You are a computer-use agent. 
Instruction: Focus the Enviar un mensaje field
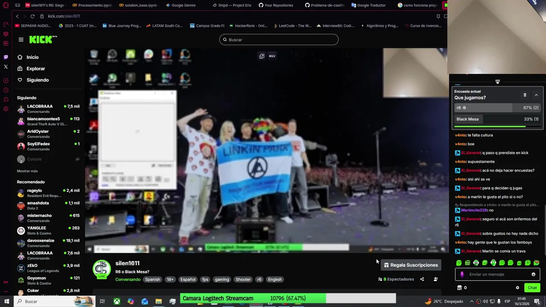(x=497, y=275)
